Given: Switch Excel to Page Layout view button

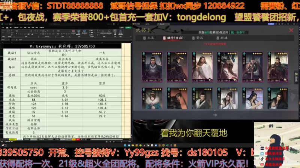Looking at the screenshot, I should [110, 141].
